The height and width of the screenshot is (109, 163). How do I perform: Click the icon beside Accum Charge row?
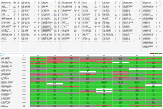pos(102,20)
